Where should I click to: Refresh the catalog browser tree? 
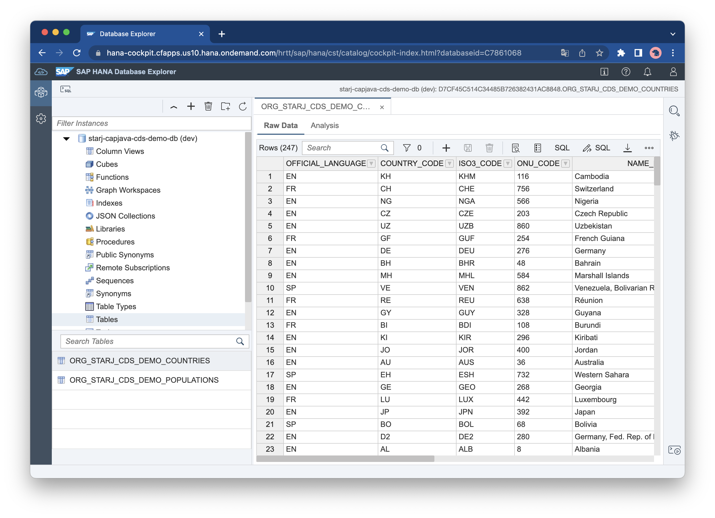[x=243, y=106]
